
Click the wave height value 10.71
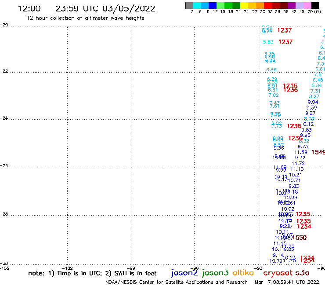click(x=294, y=180)
